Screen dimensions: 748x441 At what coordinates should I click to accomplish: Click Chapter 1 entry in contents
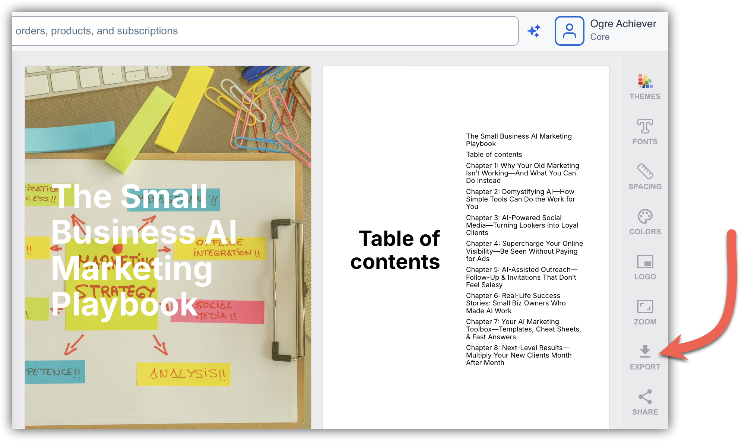click(x=522, y=173)
